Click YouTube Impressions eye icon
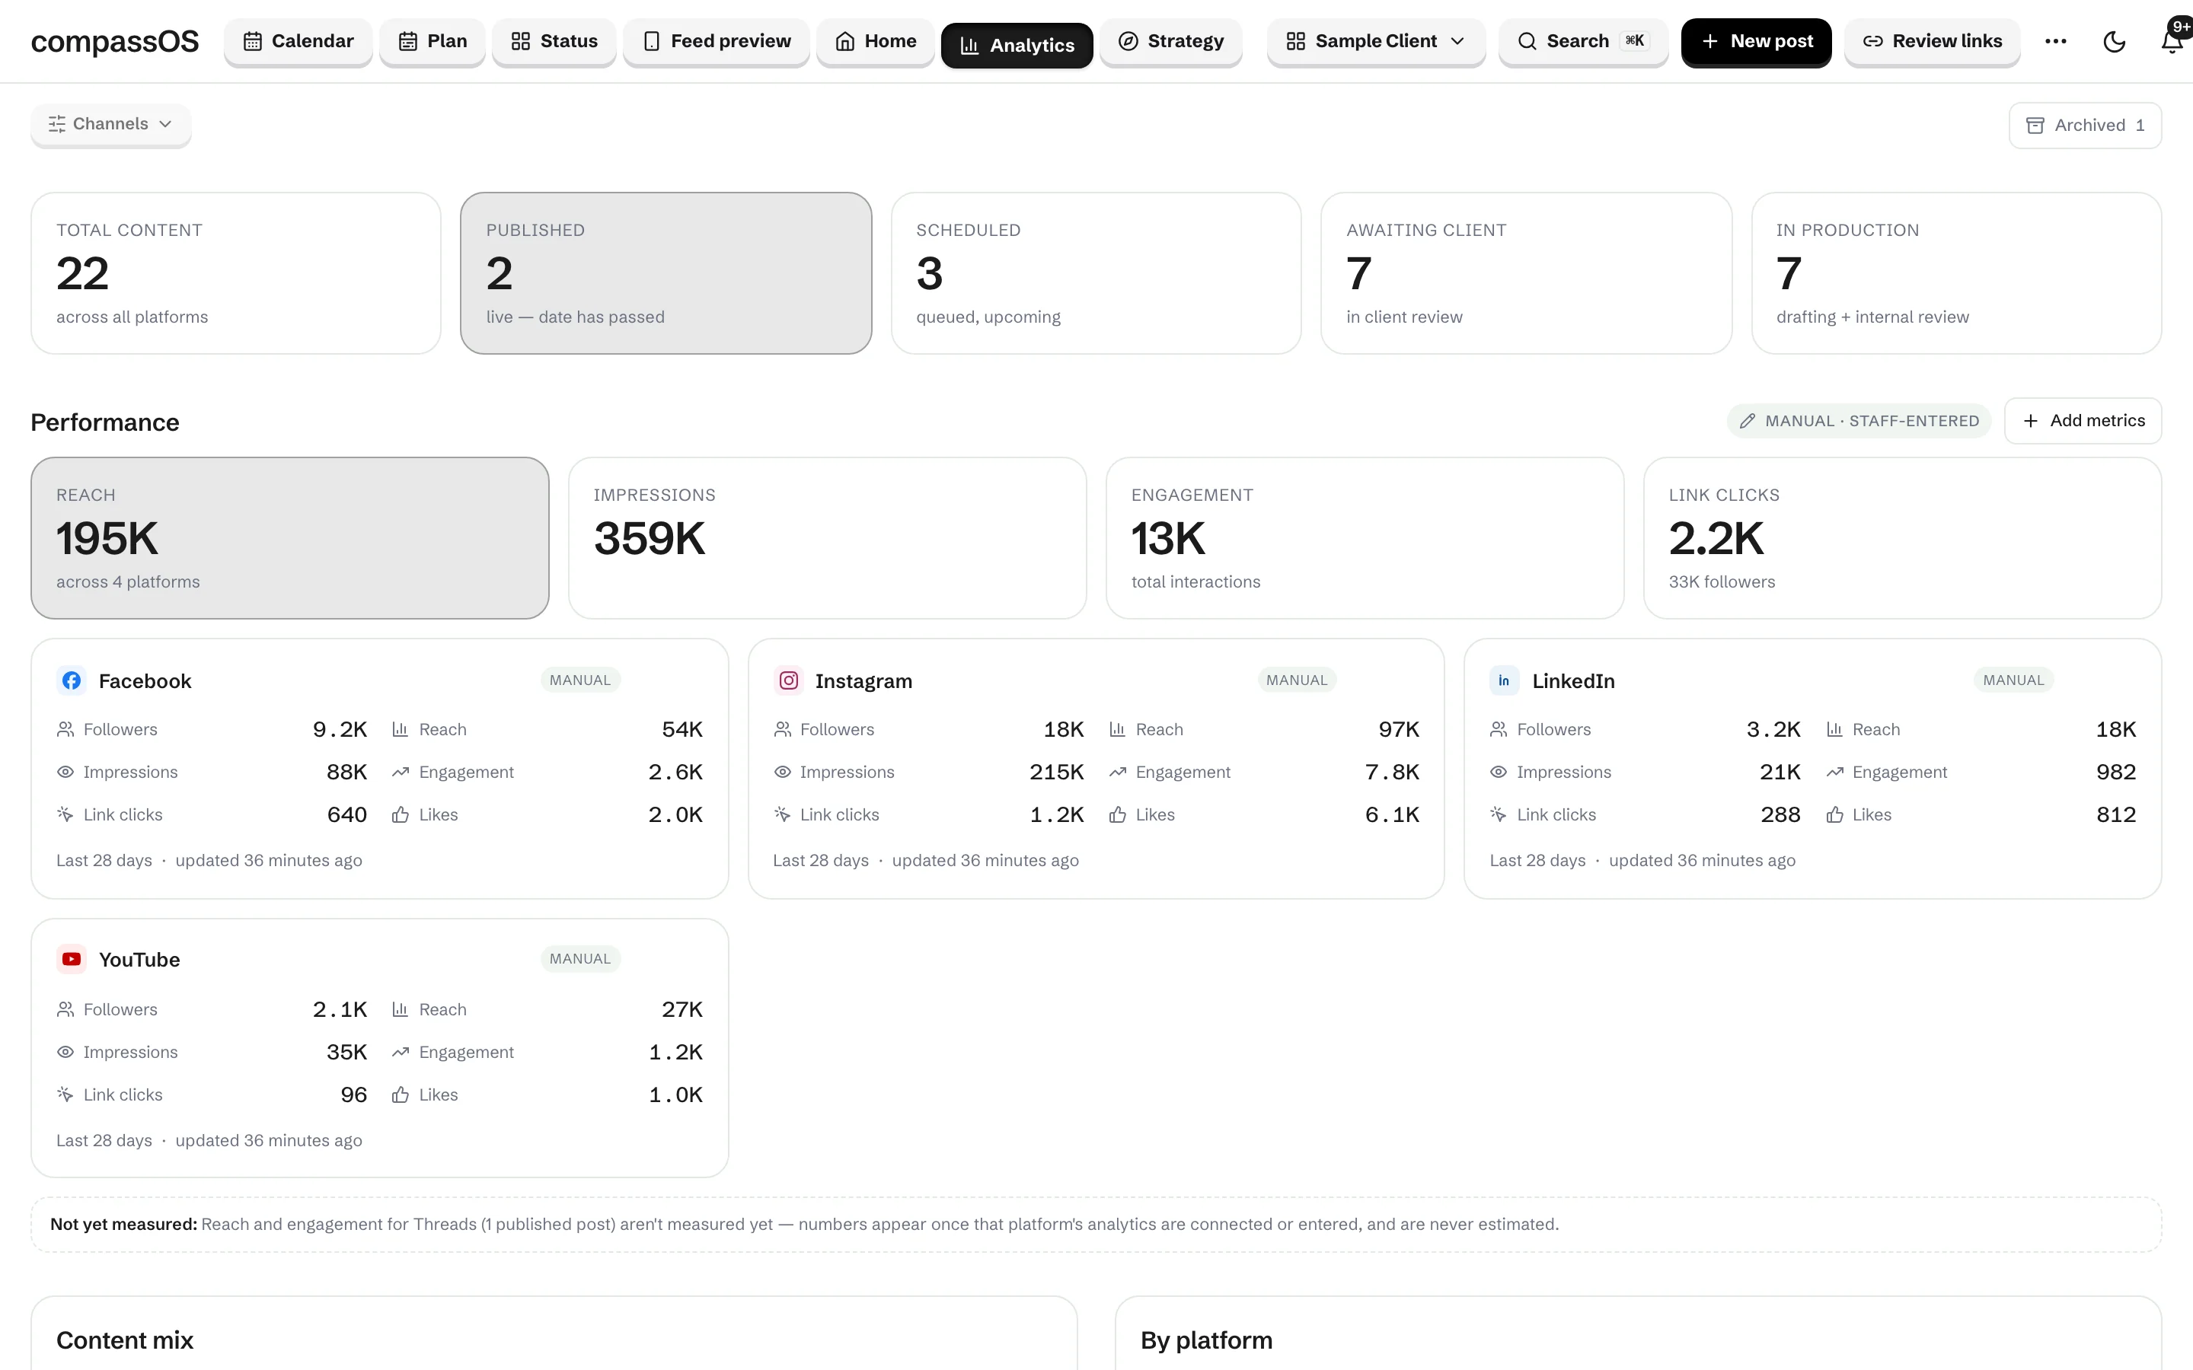The image size is (2193, 1370). pyautogui.click(x=65, y=1052)
